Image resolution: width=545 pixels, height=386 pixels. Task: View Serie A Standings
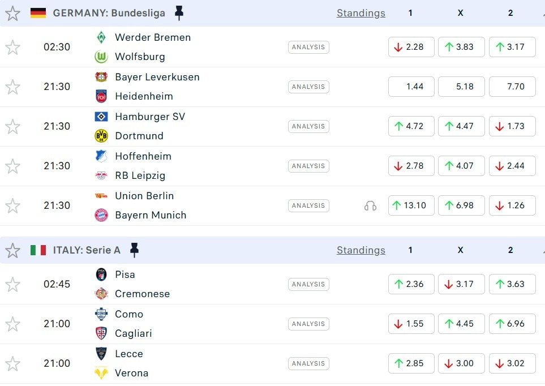tap(361, 250)
